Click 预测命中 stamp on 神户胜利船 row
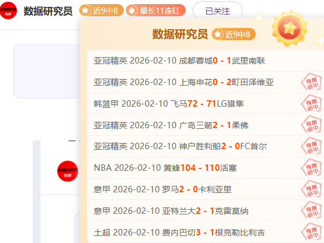 pos(311,146)
